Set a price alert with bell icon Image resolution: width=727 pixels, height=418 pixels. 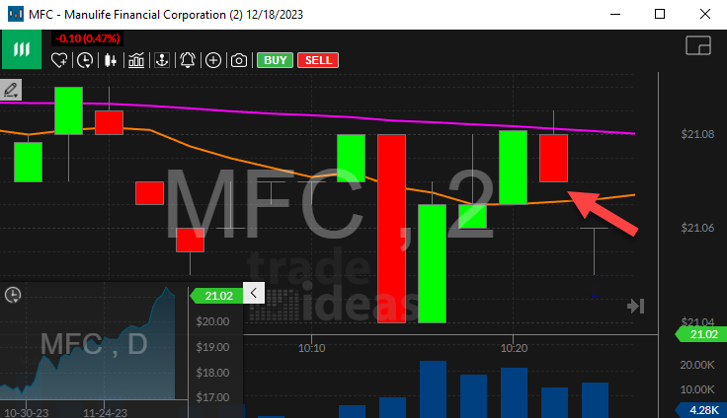pos(188,60)
